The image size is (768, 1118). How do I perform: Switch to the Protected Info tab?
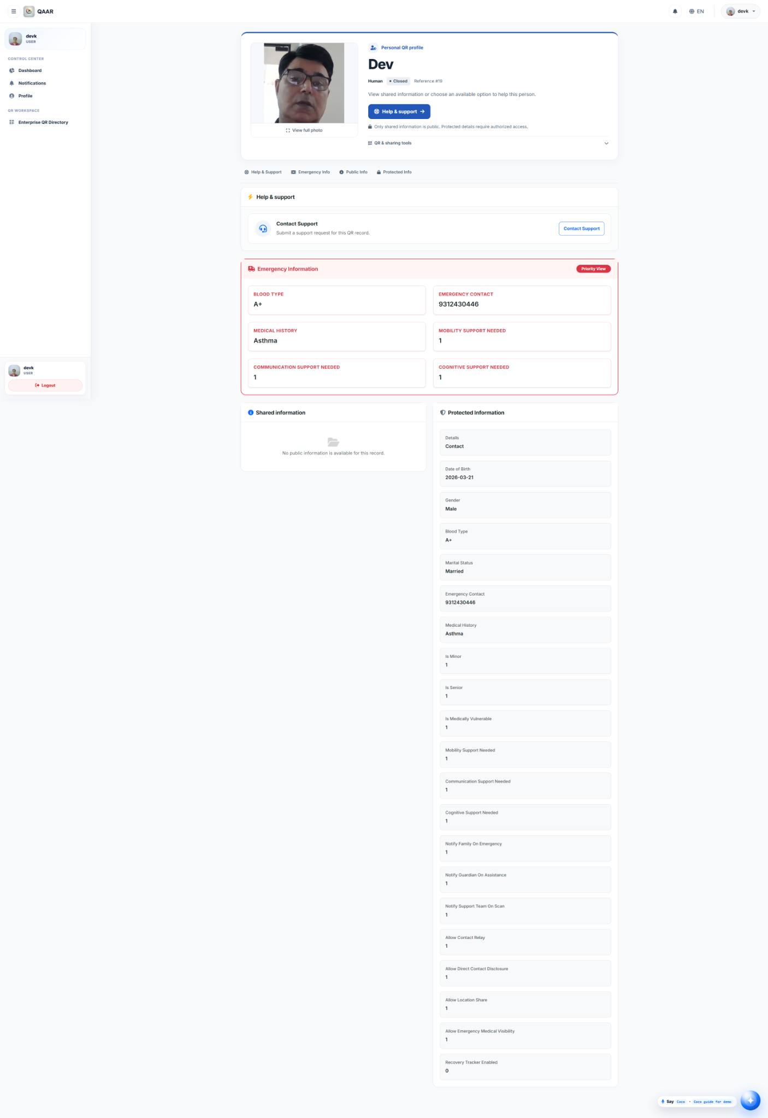pos(394,172)
